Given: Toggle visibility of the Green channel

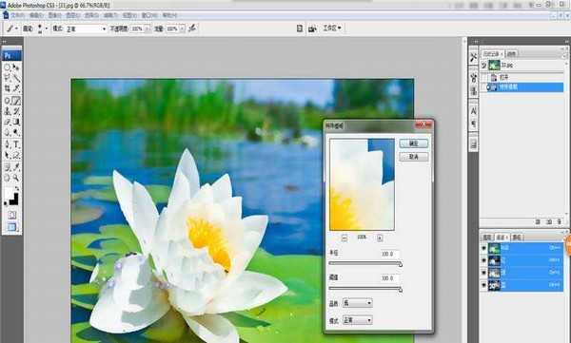Looking at the screenshot, I should (x=484, y=273).
